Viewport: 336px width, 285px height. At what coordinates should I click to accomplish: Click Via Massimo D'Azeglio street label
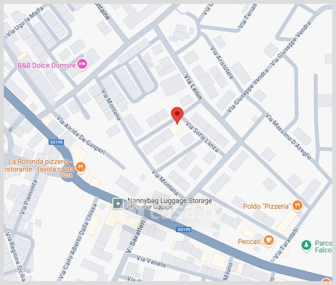288,136
